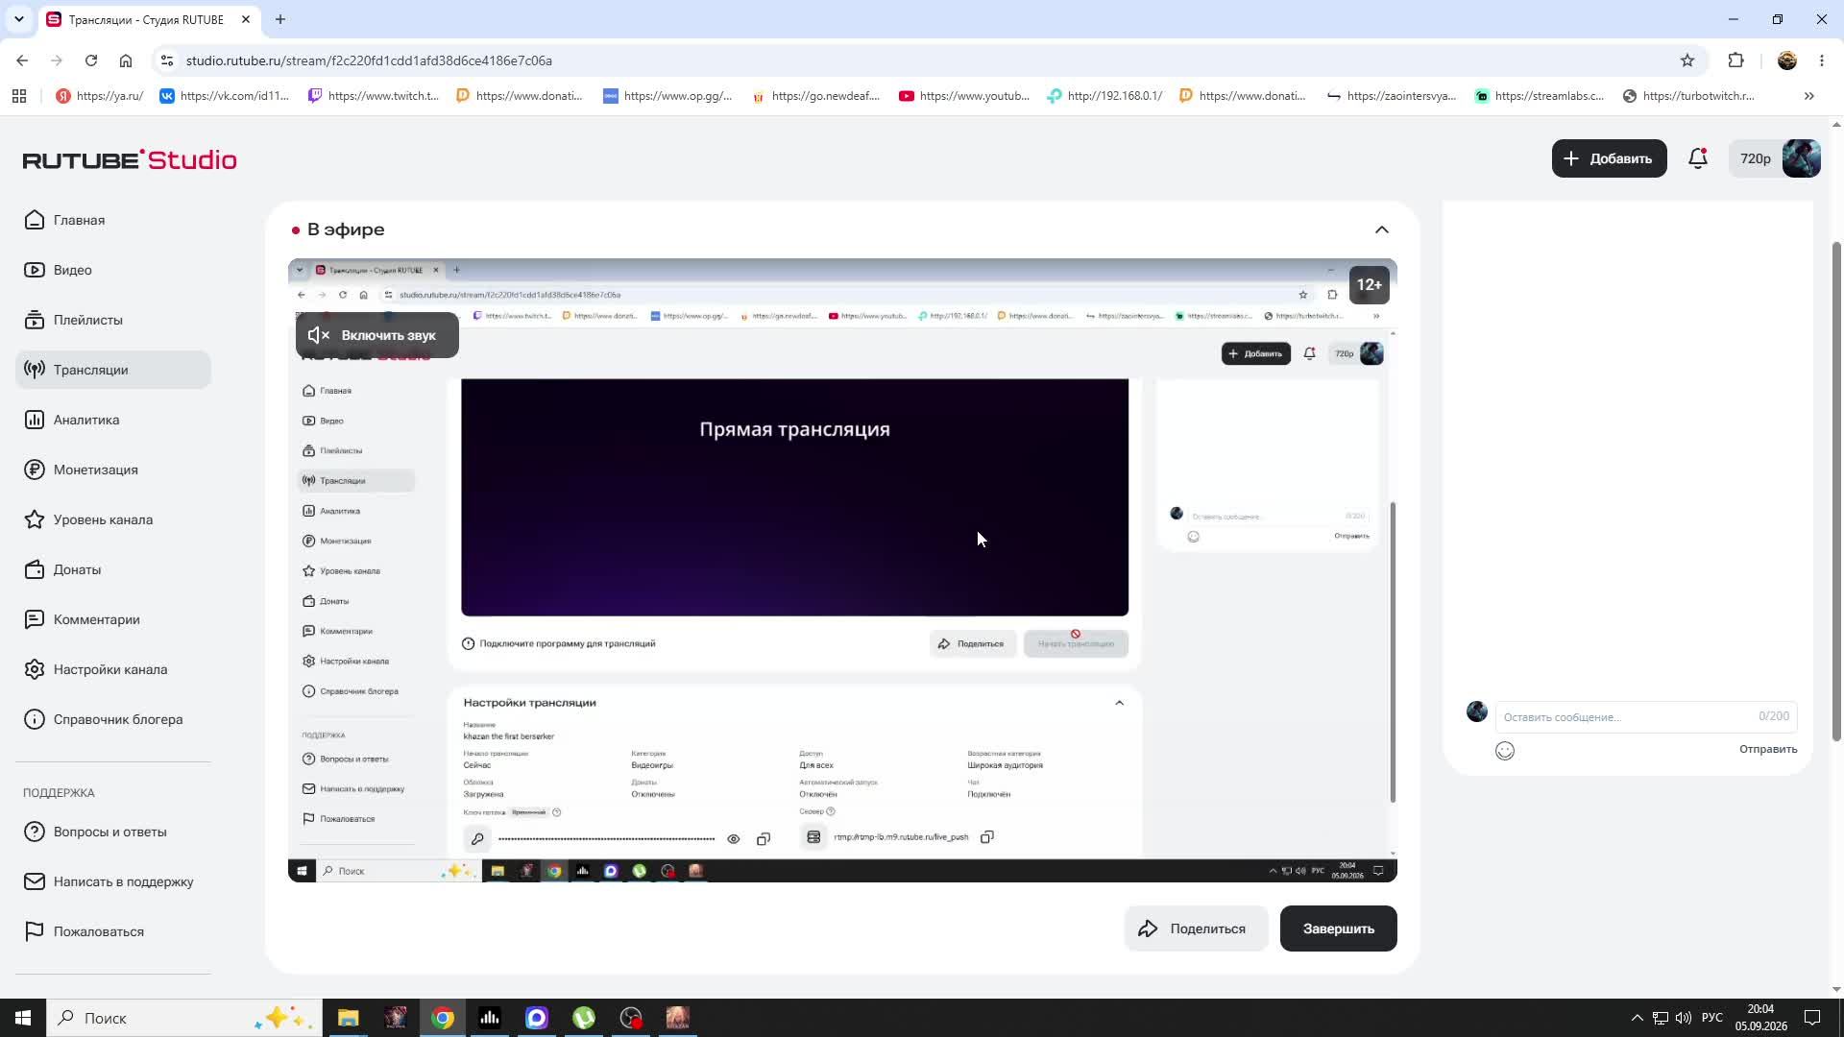Open the Chrome three-dot menu
Screen dimensions: 1844x1037
tap(1822, 60)
